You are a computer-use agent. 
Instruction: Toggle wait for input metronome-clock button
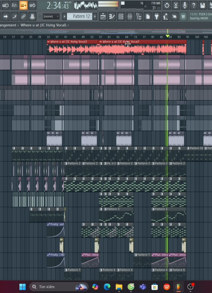(5, 5)
